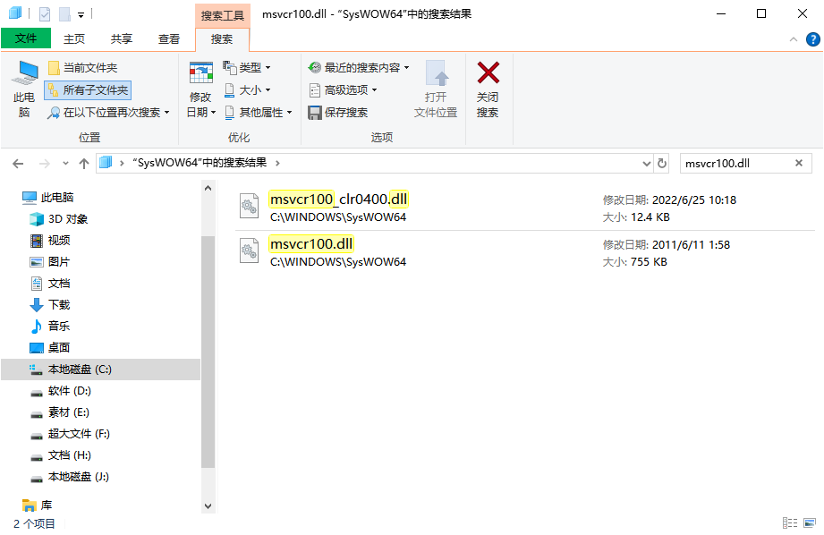Click address bar search results path

[200, 163]
